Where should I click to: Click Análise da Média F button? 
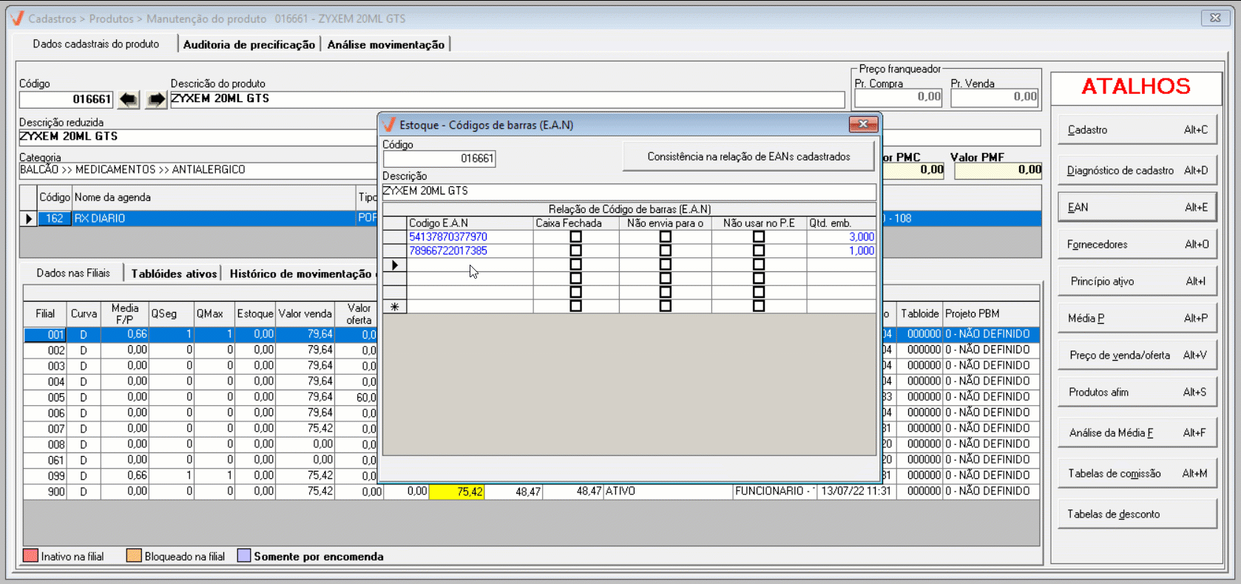pos(1137,433)
